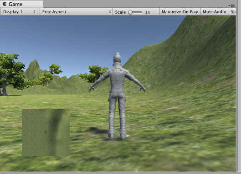Click the Game tab's Pac-Man icon
This screenshot has height=174, width=241.
(5, 4)
